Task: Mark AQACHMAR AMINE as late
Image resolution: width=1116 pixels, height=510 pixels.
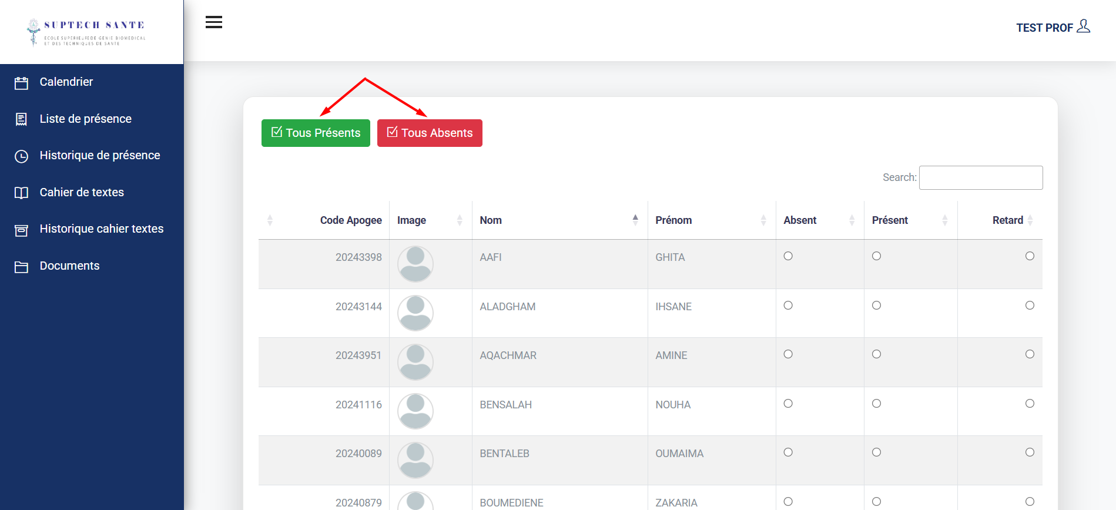Action: coord(1030,354)
